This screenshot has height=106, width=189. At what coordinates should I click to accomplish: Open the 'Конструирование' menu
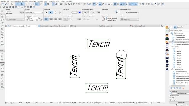16,1
